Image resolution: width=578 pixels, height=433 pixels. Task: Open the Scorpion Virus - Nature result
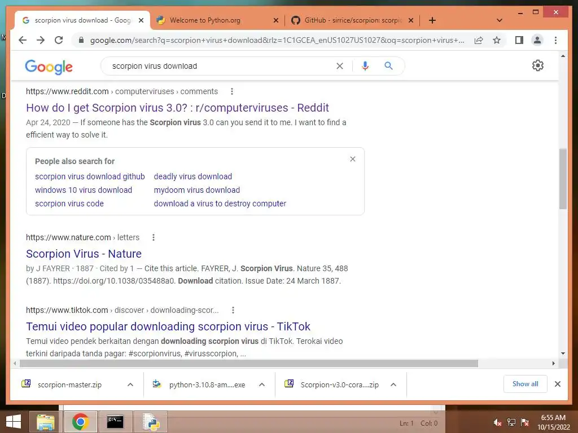[x=84, y=254]
